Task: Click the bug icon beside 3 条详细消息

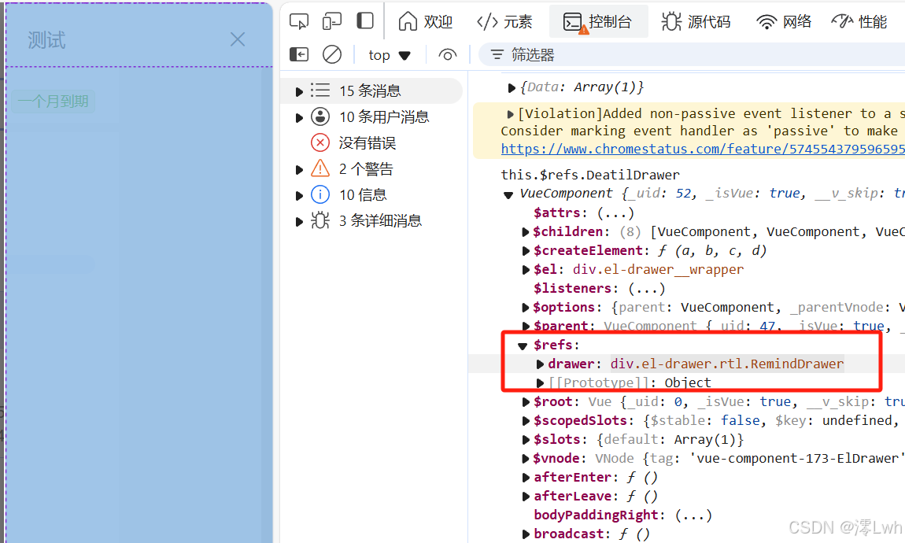Action: click(x=320, y=221)
